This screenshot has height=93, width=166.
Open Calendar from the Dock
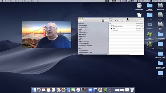click(x=44, y=90)
